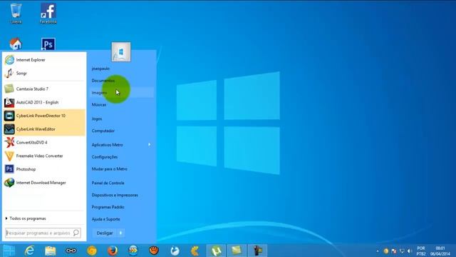
Task: Launch Photoshop from the Start menu
Action: [x=44, y=169]
